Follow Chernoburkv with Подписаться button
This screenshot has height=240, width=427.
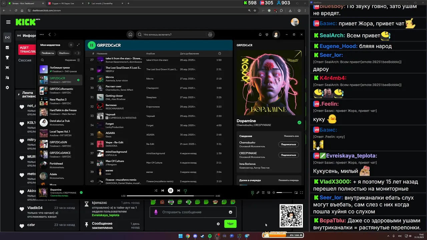pyautogui.click(x=289, y=144)
